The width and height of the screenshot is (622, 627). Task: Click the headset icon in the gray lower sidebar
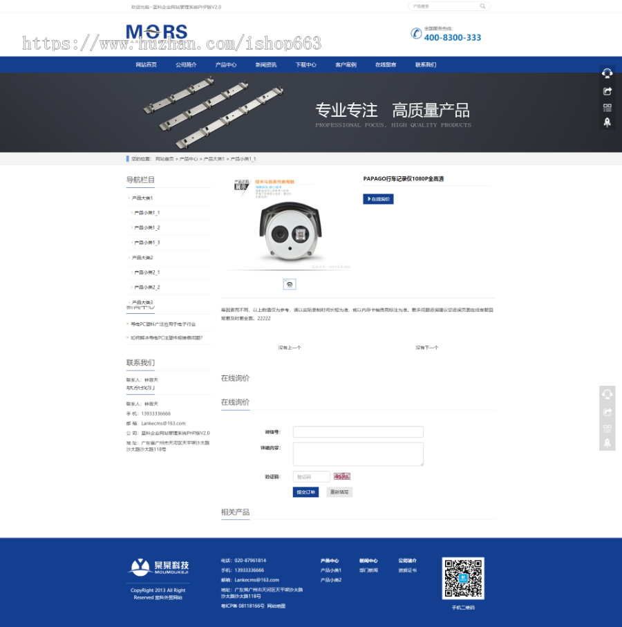[x=608, y=394]
